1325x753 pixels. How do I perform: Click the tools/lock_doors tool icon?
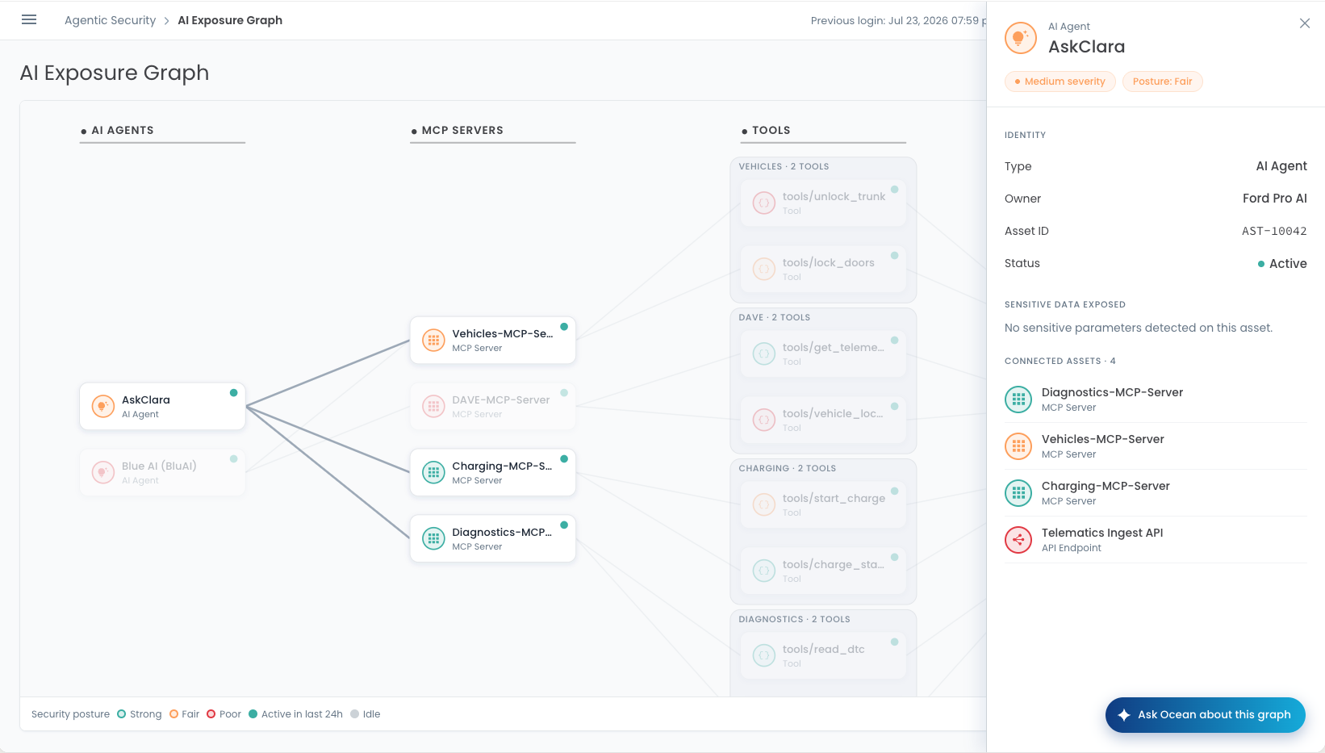click(x=763, y=269)
